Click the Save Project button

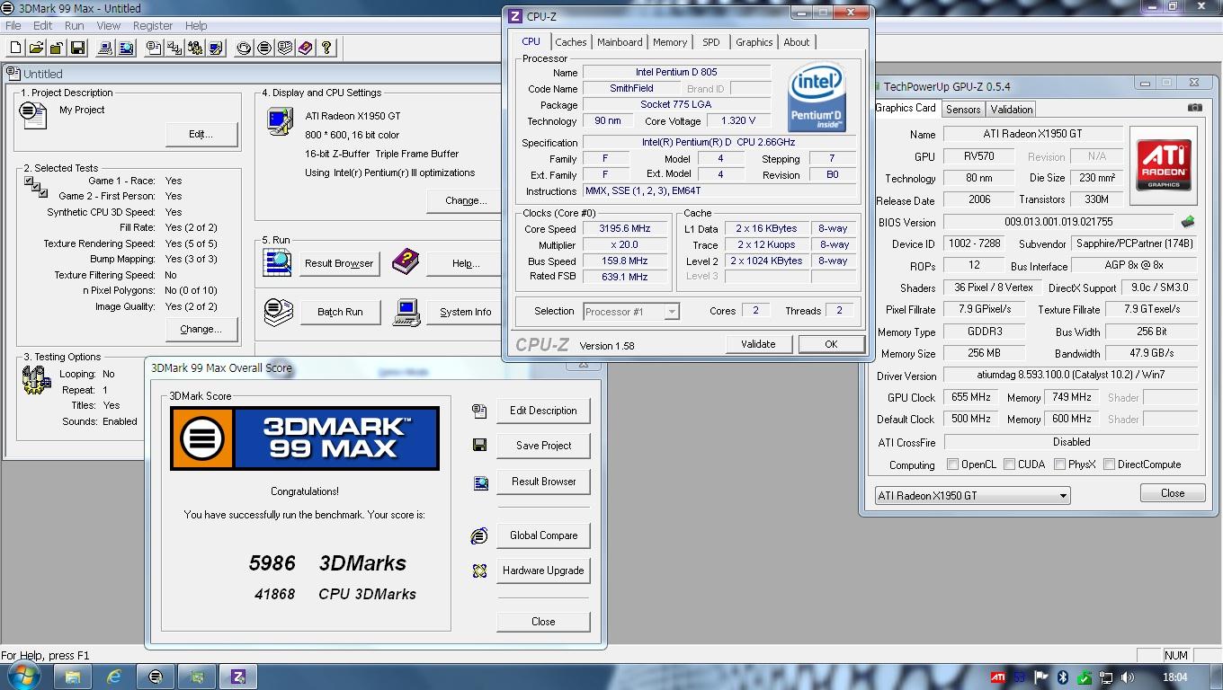point(543,446)
